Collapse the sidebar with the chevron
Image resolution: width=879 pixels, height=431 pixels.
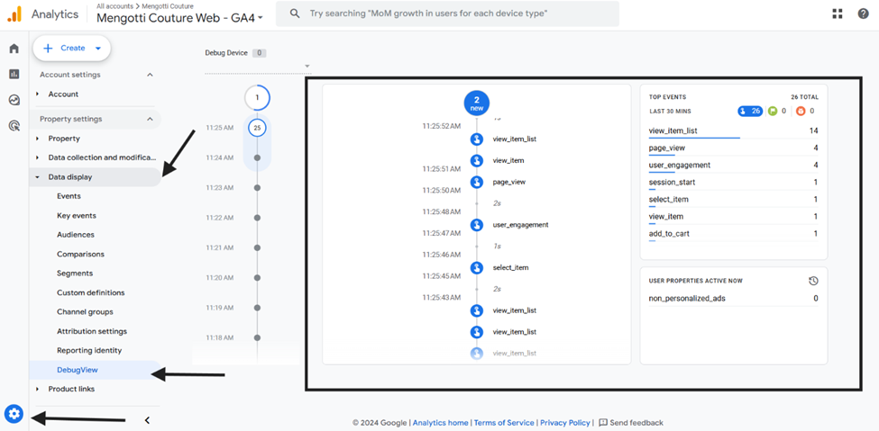point(148,420)
